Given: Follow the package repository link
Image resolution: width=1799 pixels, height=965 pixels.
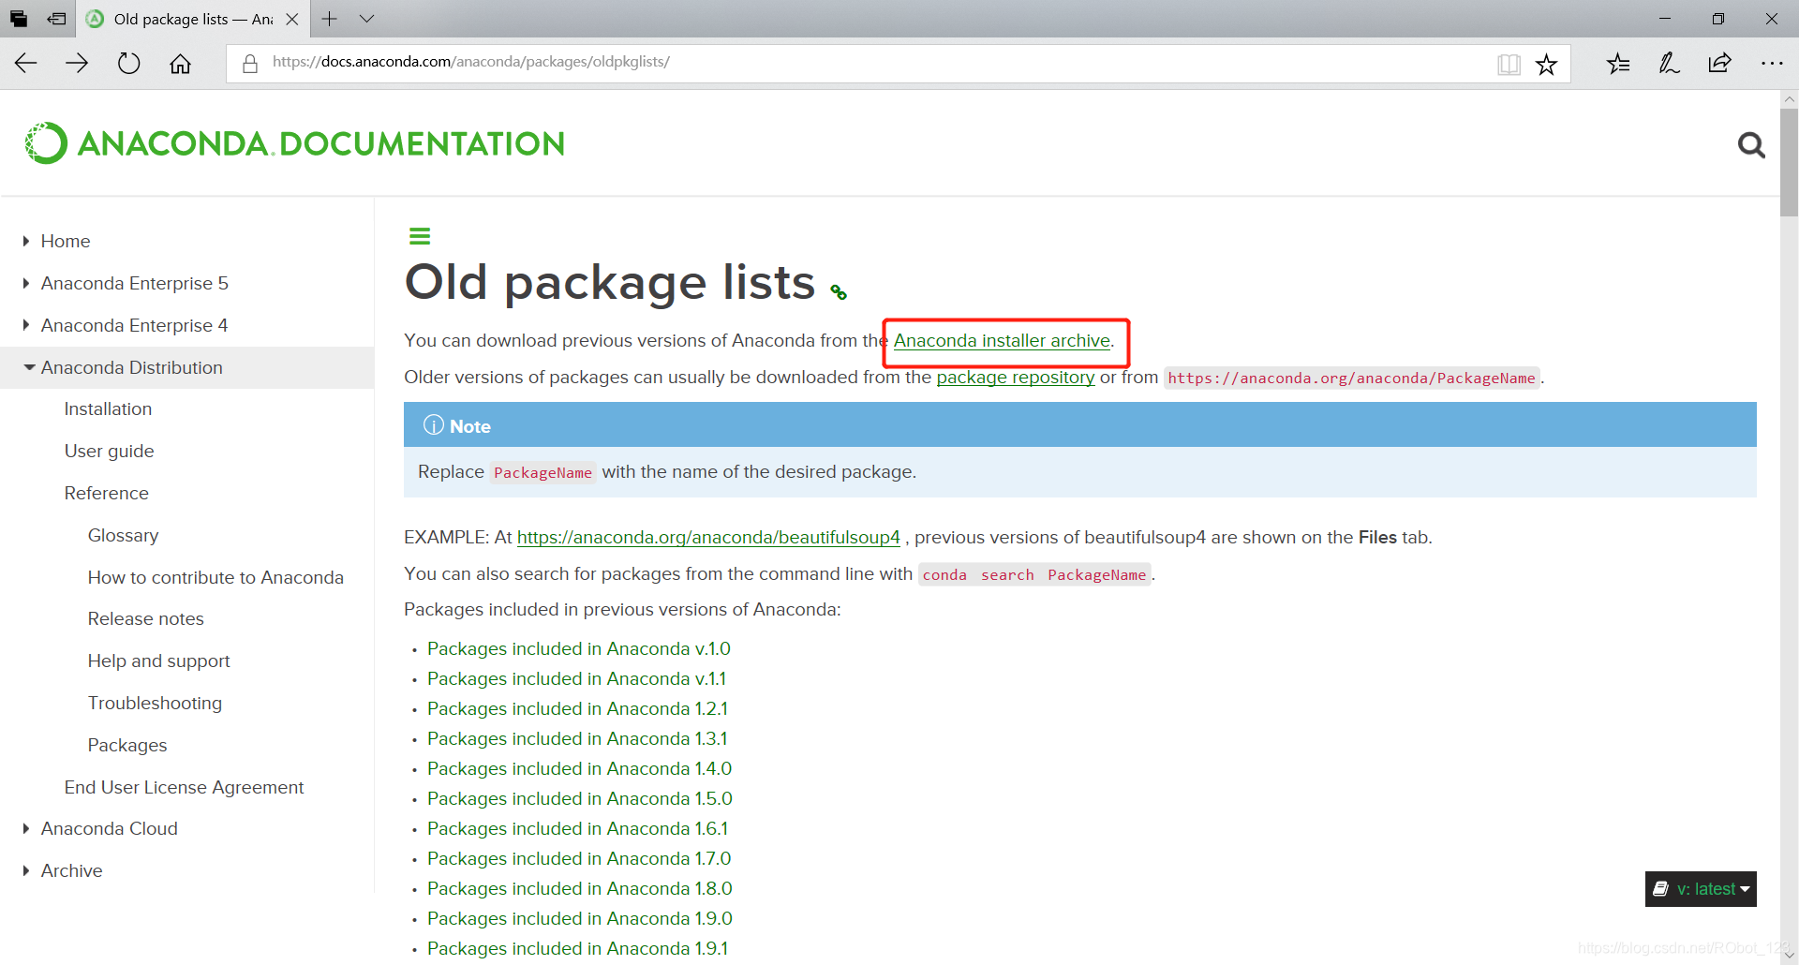Looking at the screenshot, I should coord(1015,377).
